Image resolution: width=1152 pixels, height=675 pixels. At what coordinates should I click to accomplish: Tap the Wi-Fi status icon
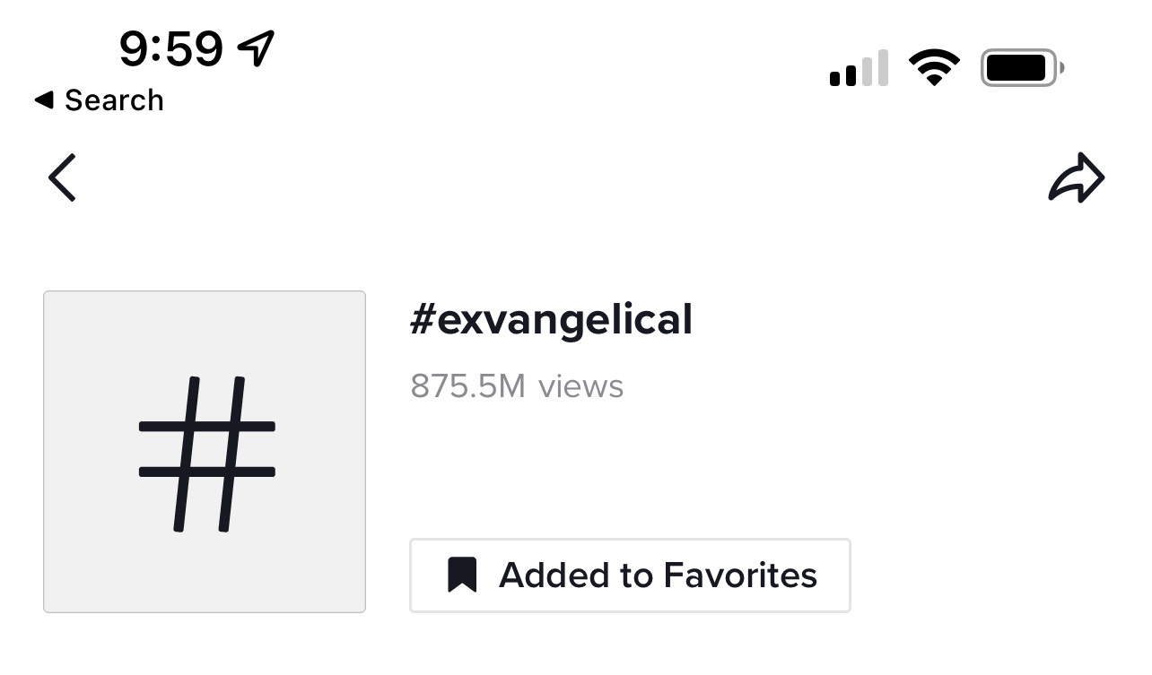934,68
